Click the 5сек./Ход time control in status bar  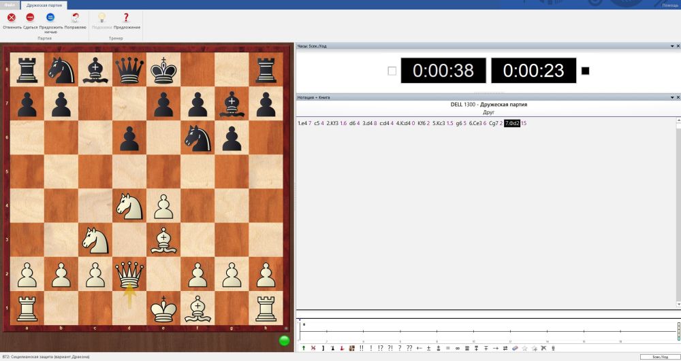point(659,357)
